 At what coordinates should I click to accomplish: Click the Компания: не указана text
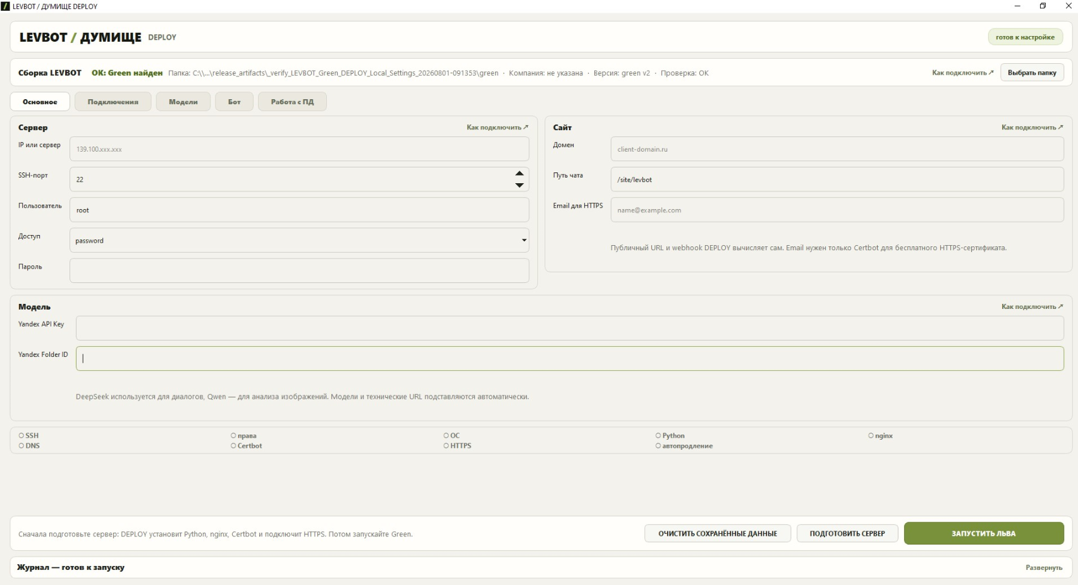point(546,73)
